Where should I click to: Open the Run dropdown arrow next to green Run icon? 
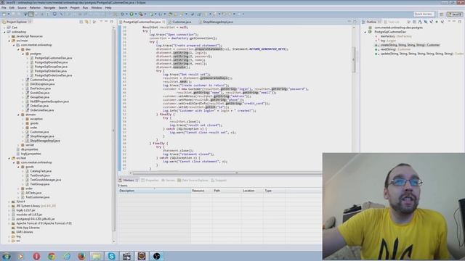(135, 14)
